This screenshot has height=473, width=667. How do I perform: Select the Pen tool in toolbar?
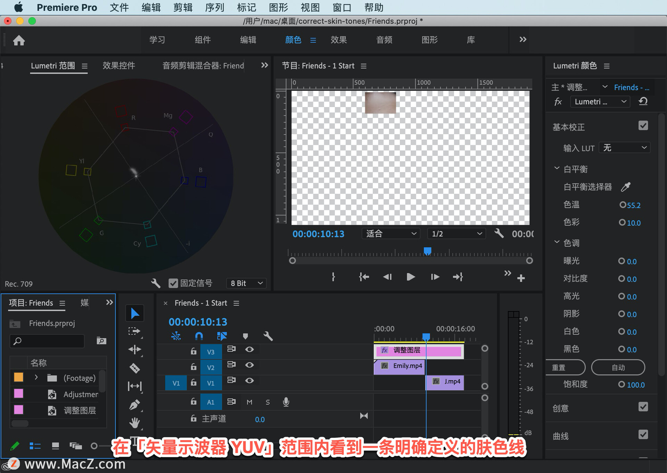pyautogui.click(x=135, y=405)
